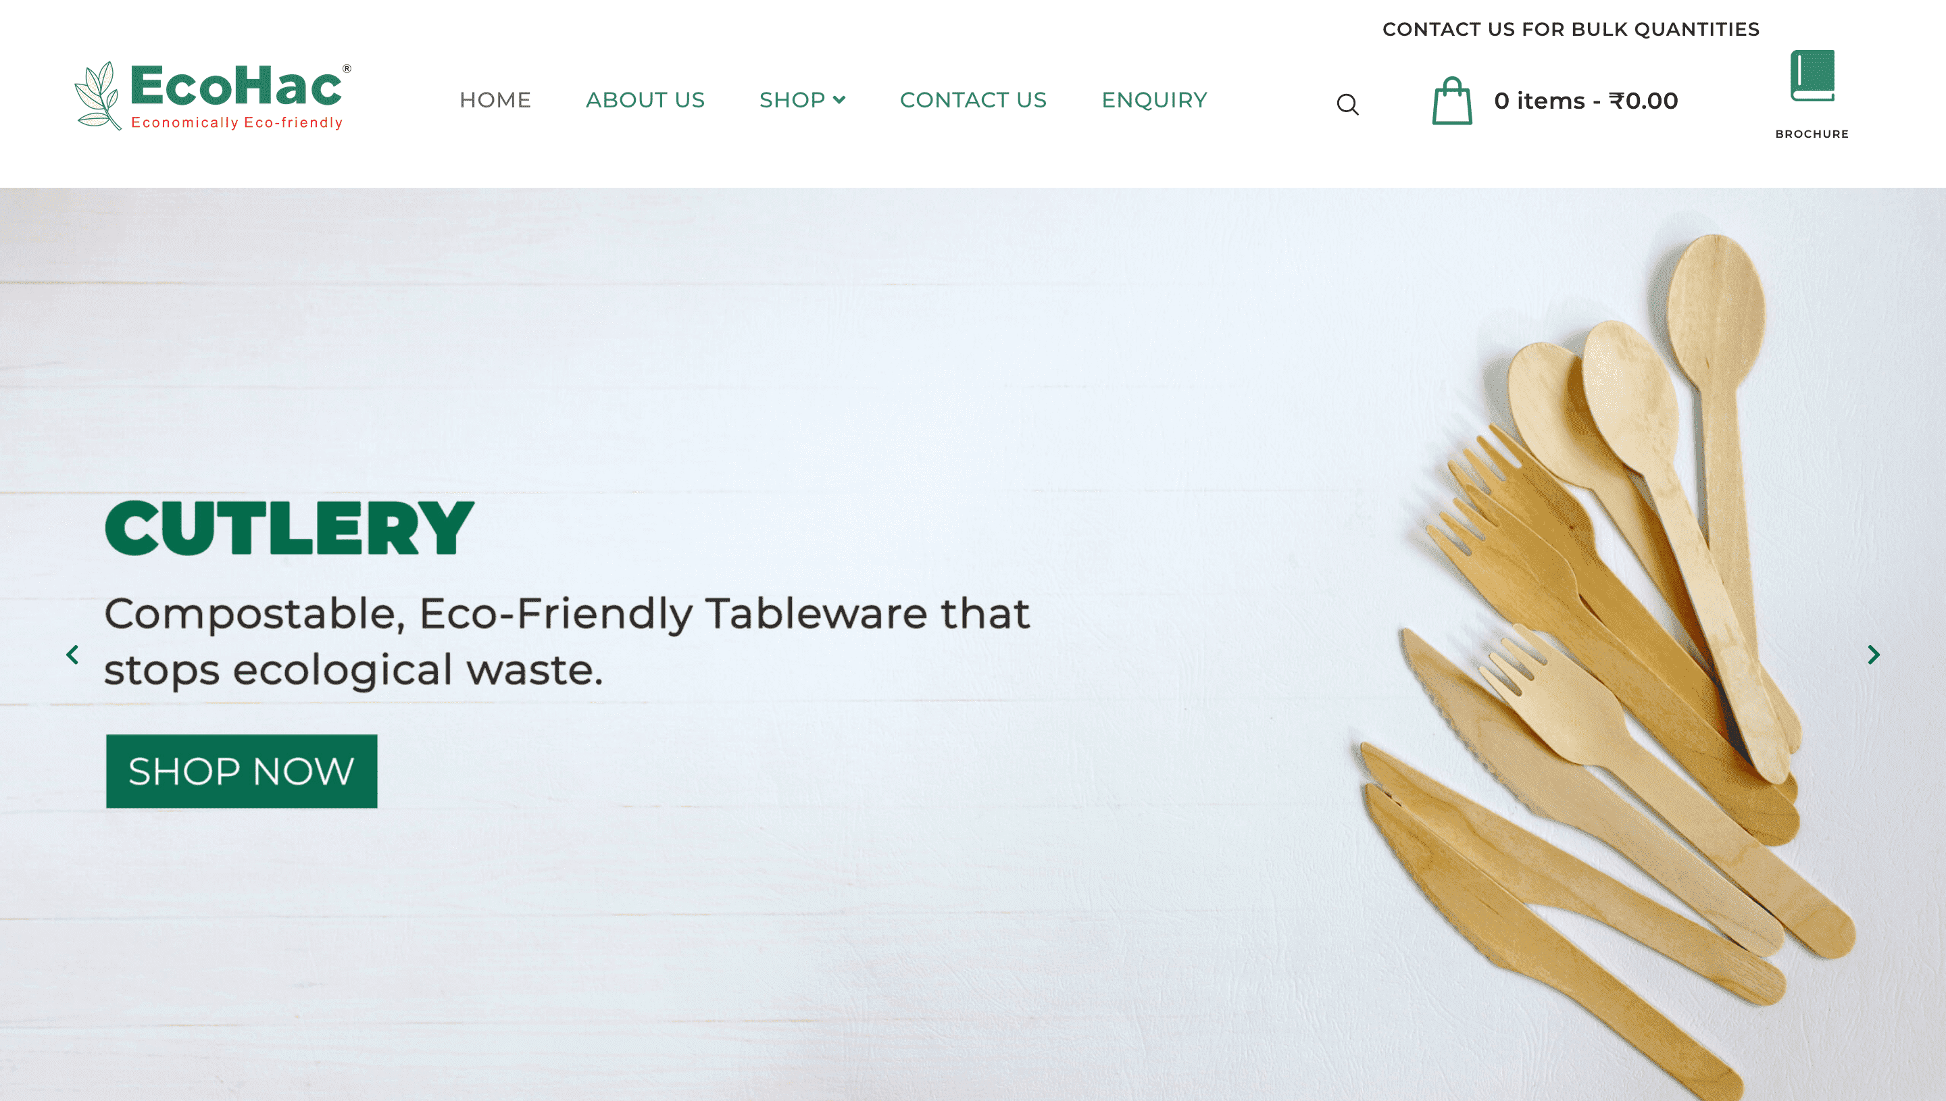This screenshot has height=1101, width=1946.
Task: Go to the ENQUIRY page
Action: click(x=1154, y=100)
